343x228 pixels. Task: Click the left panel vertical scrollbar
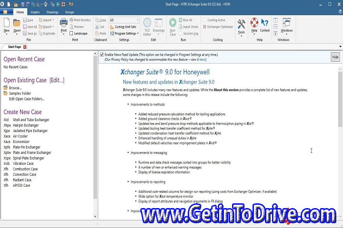click(x=95, y=127)
